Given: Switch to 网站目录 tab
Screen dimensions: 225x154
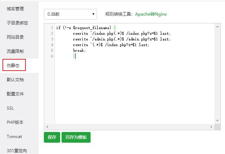Looking at the screenshot, I should point(15,37).
